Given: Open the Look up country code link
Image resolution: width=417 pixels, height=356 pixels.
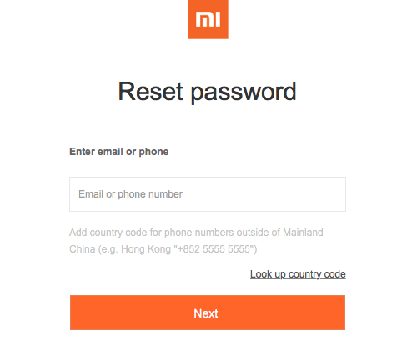Looking at the screenshot, I should point(298,274).
